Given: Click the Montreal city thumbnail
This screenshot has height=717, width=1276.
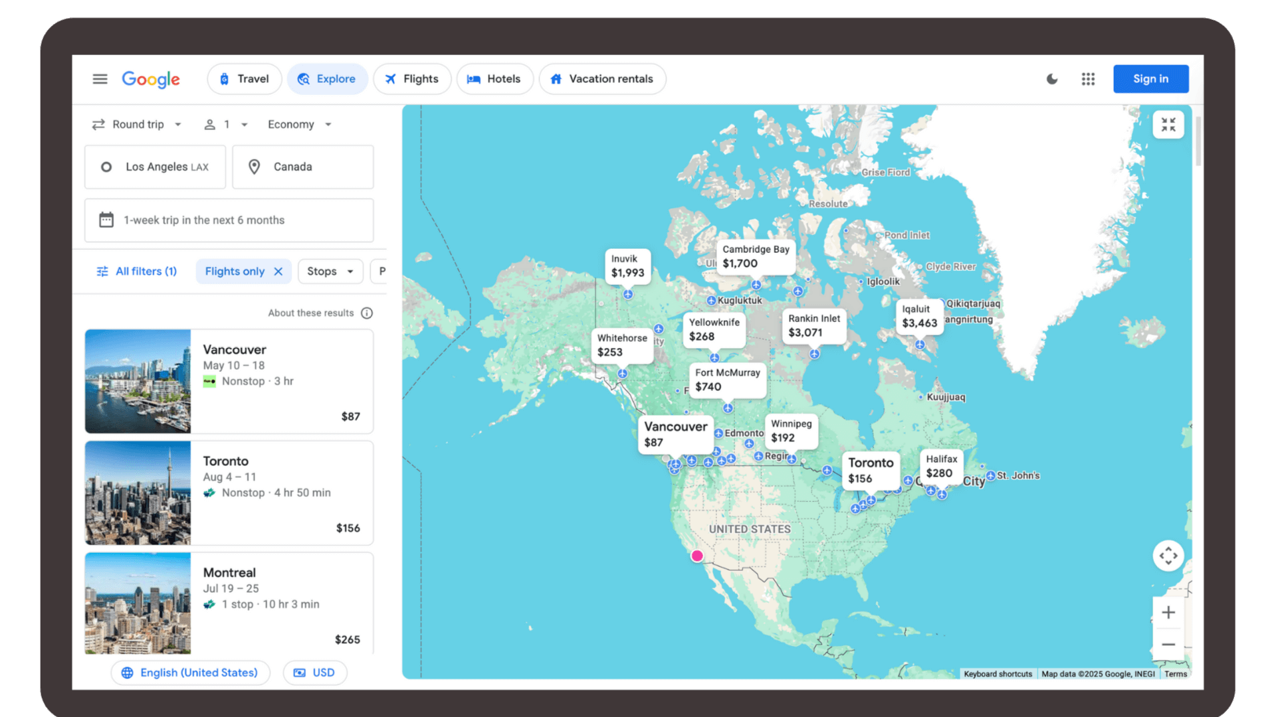Looking at the screenshot, I should tap(138, 603).
